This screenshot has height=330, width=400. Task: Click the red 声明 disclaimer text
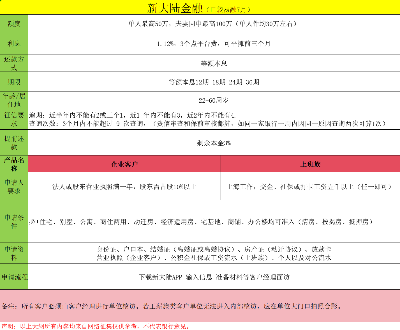97,326
